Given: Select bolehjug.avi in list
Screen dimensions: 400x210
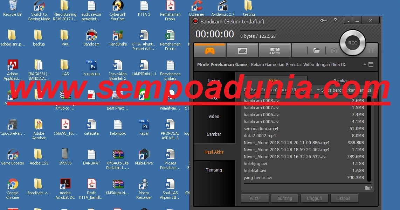Looking at the screenshot, I should click(x=304, y=164).
